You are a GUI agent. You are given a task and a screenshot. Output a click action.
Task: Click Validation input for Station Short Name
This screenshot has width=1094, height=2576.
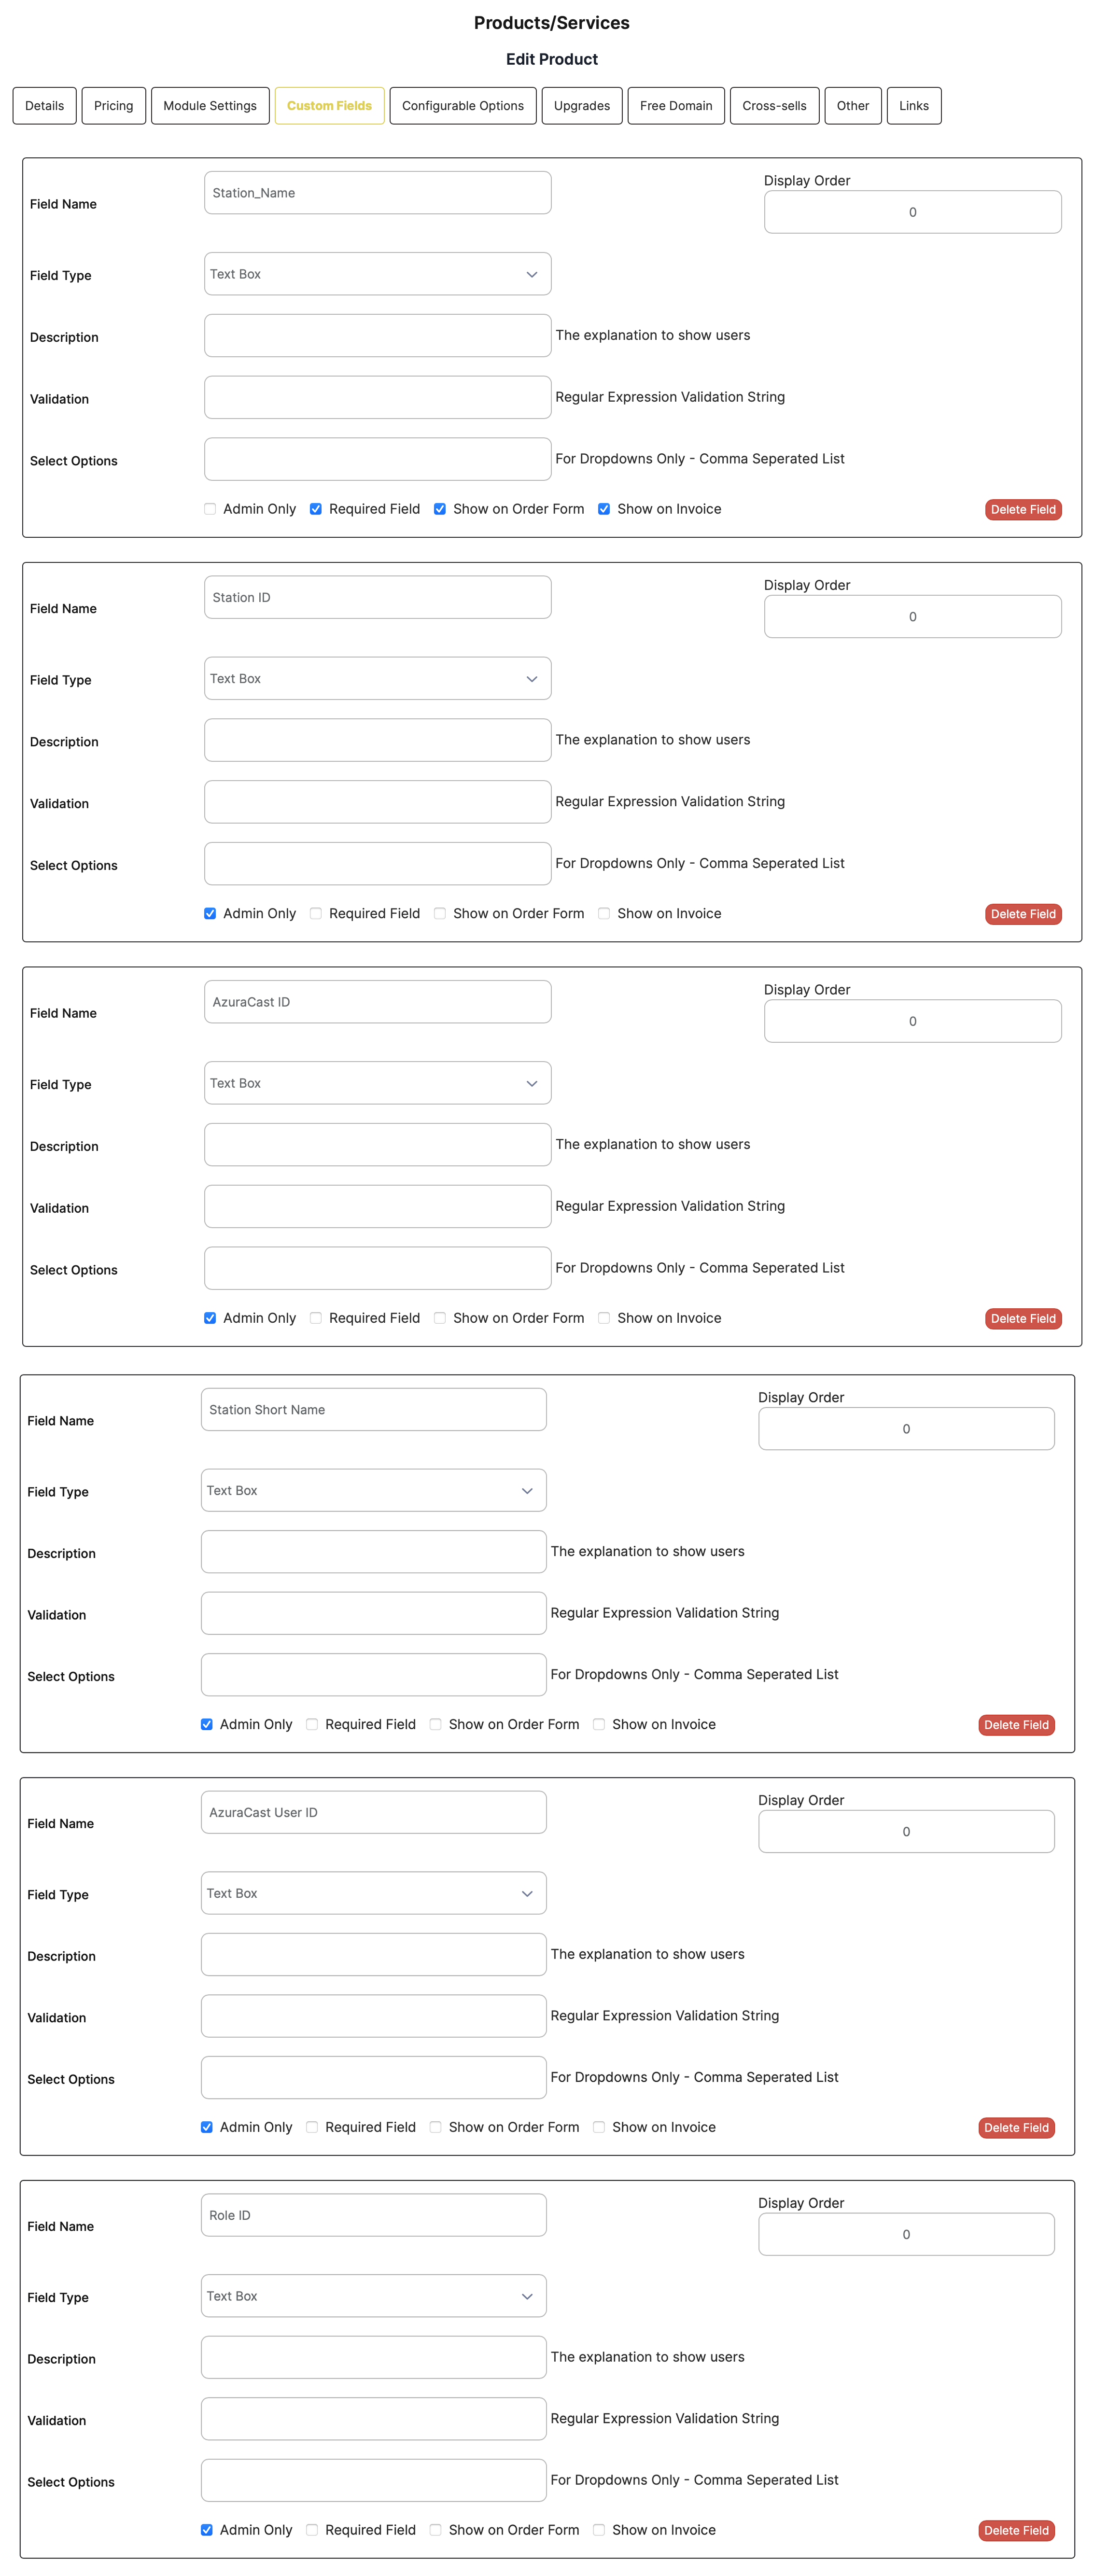pos(373,1613)
